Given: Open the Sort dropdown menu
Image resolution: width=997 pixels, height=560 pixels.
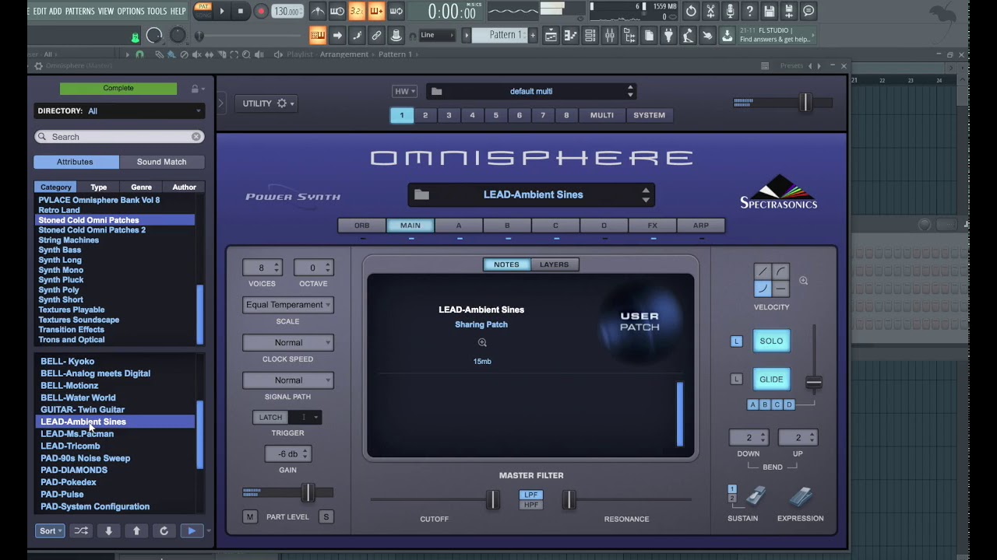Looking at the screenshot, I should click(48, 531).
